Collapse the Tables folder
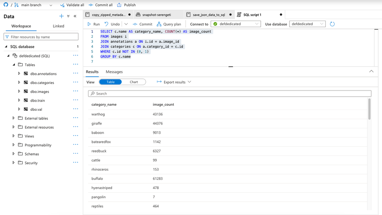Screen dimensions: 382x215 pos(14,65)
